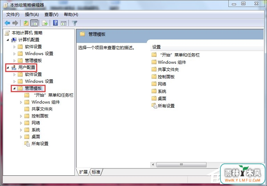The image size is (267, 186).
Task: Select 管理模板 label under 计算机配置
Action: tap(33, 61)
